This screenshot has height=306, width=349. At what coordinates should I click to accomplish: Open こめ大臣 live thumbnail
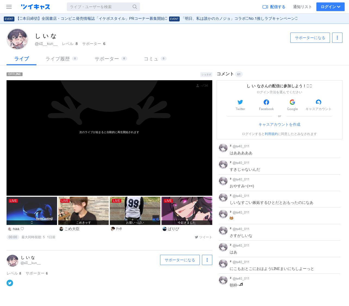[x=83, y=211]
